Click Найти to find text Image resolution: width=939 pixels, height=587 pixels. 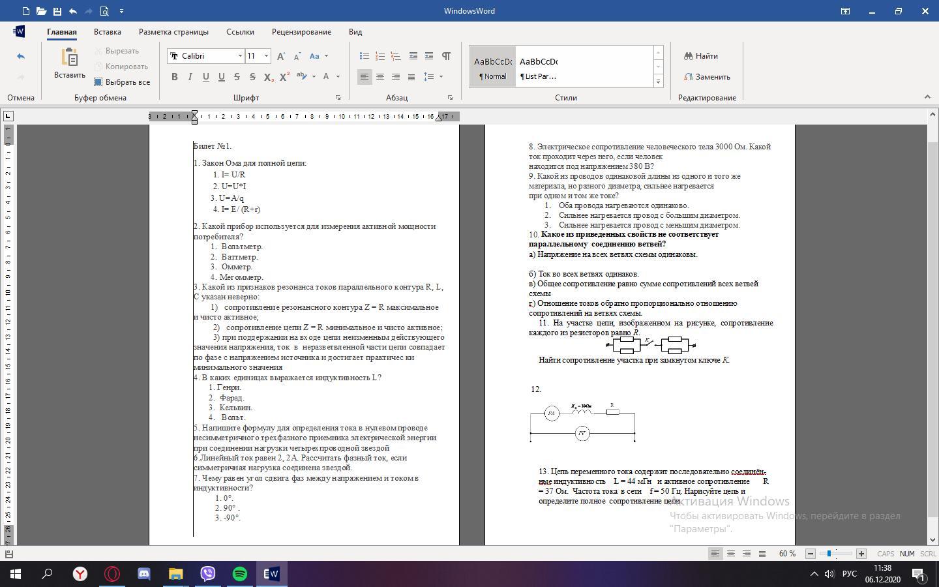click(701, 56)
